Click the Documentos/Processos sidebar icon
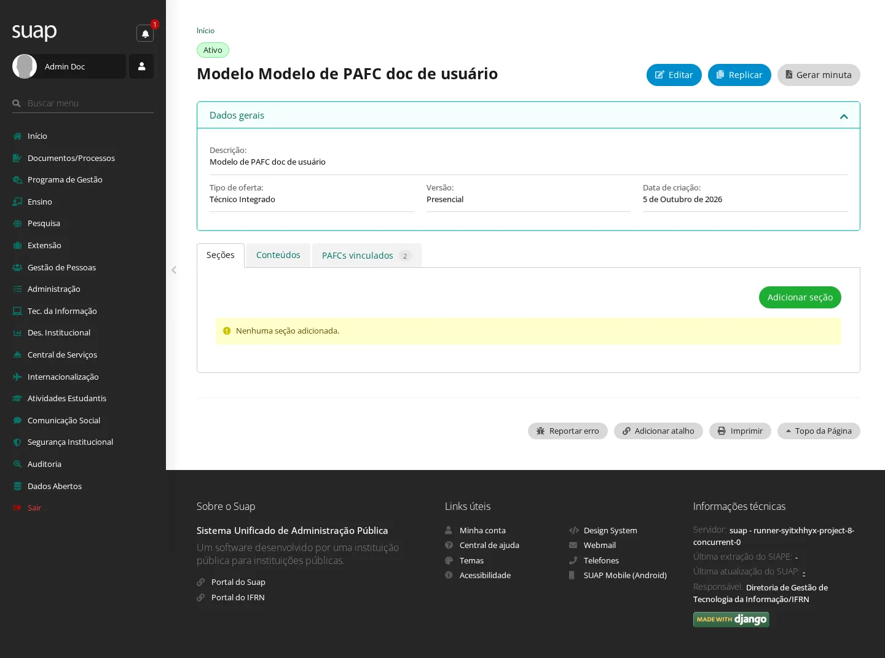 pos(17,158)
